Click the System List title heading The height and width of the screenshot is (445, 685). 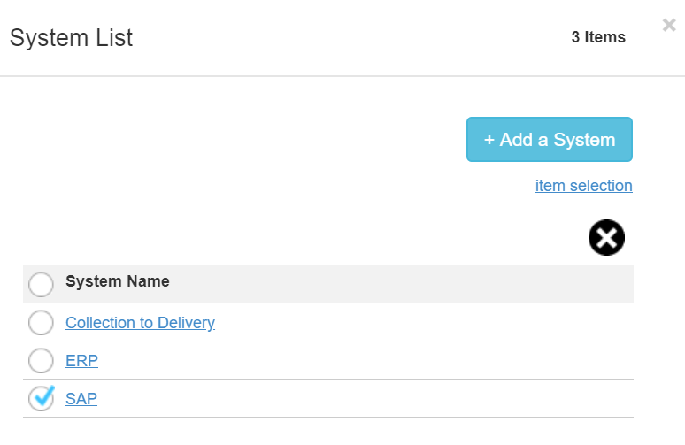(71, 38)
